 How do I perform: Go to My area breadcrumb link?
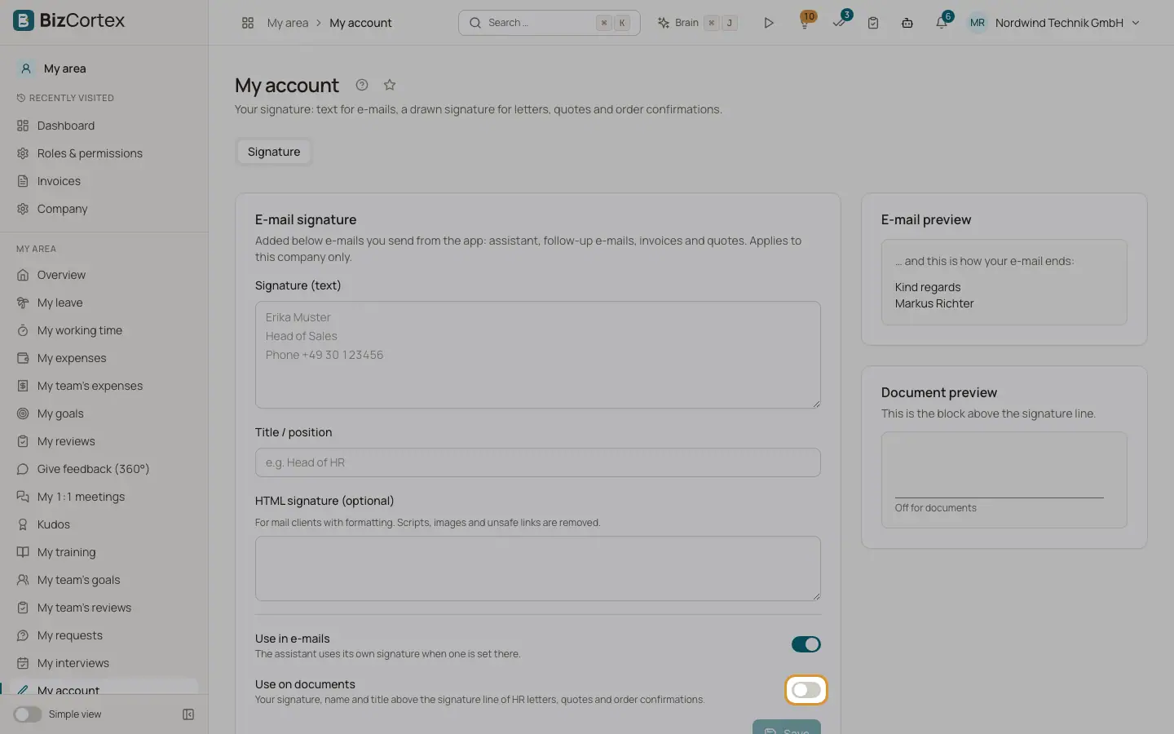288,23
